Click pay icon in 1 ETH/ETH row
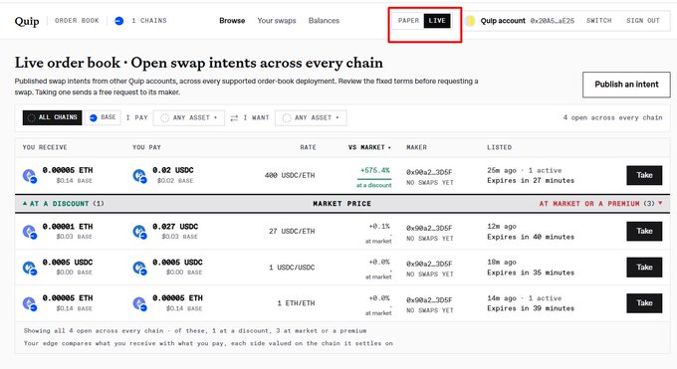The image size is (677, 369). (x=139, y=303)
